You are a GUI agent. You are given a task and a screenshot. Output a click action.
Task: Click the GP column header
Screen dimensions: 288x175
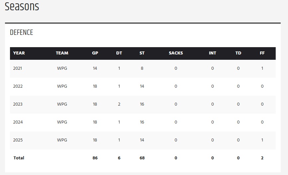[x=95, y=53]
